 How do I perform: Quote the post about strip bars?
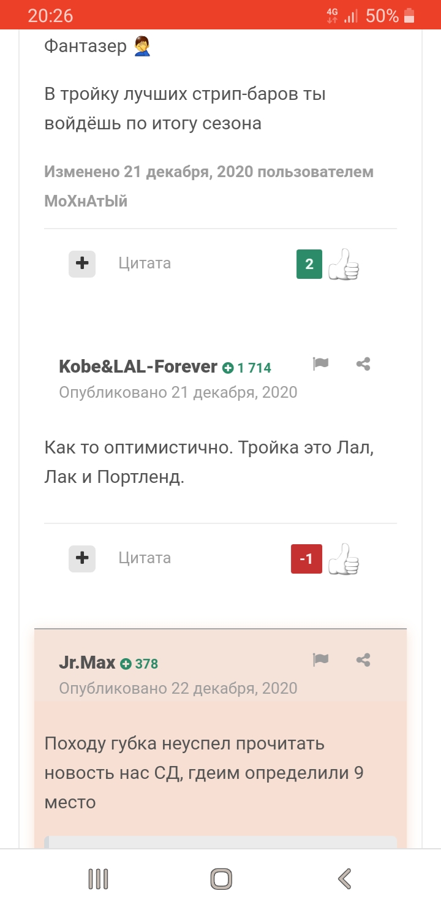coord(145,264)
